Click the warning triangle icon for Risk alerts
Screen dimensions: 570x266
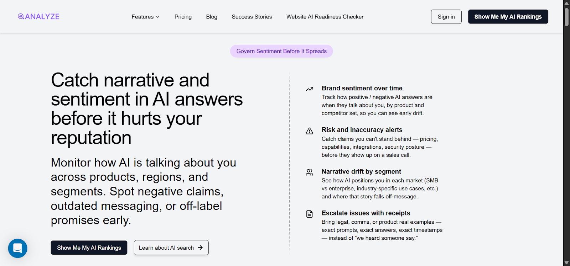[310, 131]
